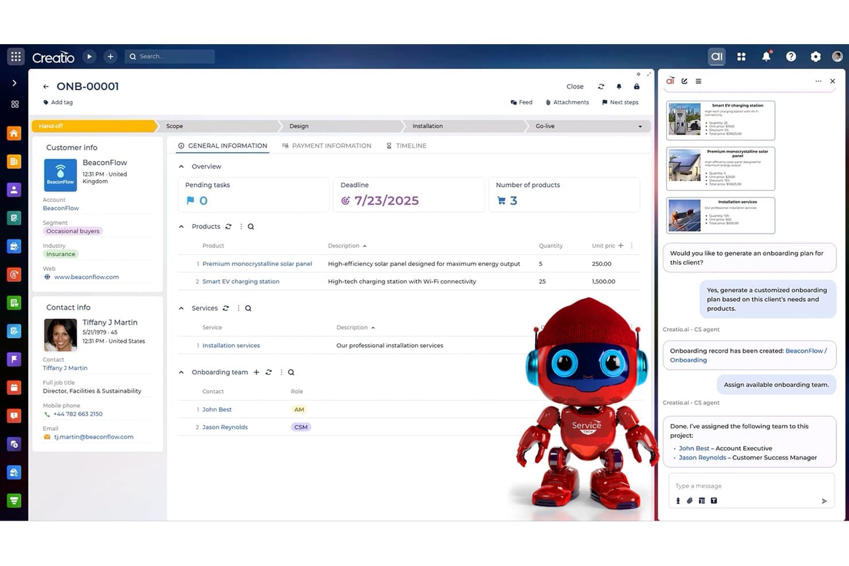
Task: Click the Close button on the record
Action: (575, 87)
